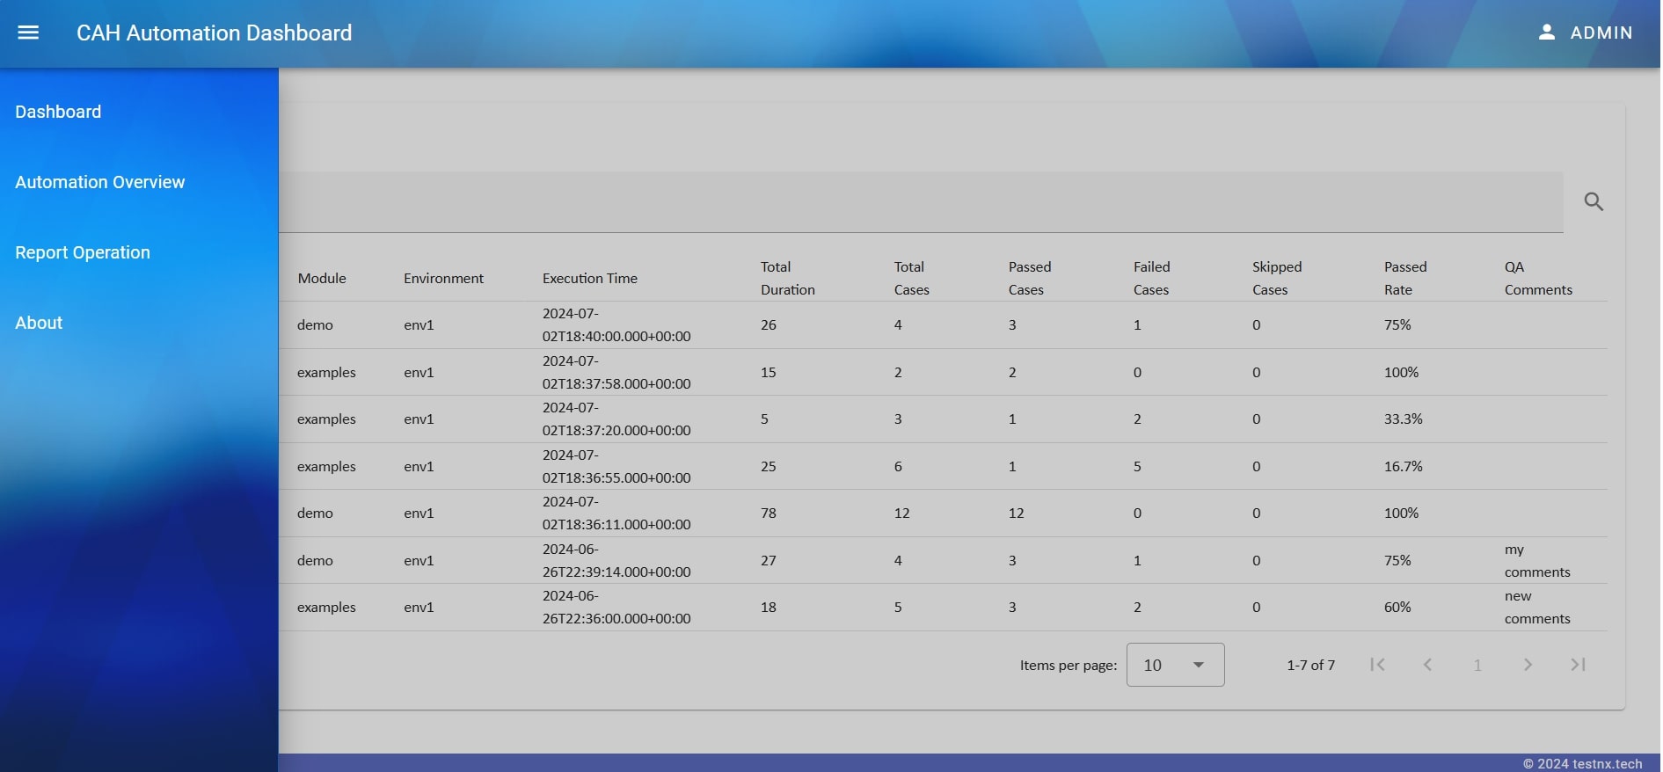Select the execution time 2024-07-02T18:36:55
The image size is (1663, 772).
point(616,466)
